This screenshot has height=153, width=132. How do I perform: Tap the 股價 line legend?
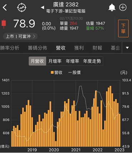click(74, 72)
